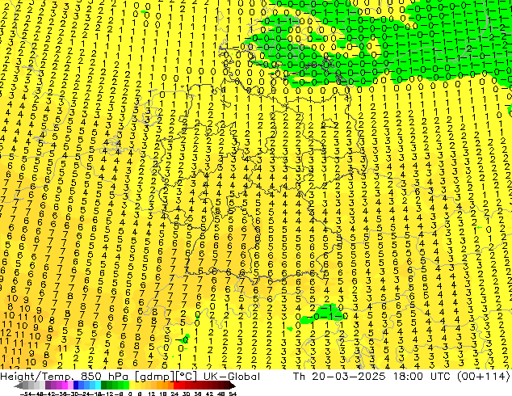This screenshot has height=396, width=512.
Task: Click the '54' label at the legend's right end
Action: (x=233, y=394)
